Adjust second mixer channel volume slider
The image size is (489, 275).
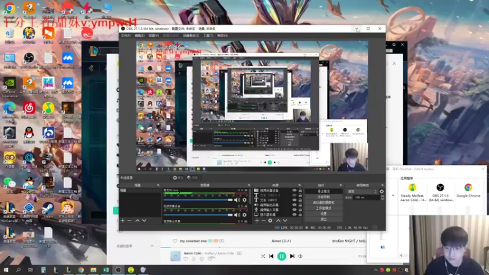pyautogui.click(x=198, y=215)
